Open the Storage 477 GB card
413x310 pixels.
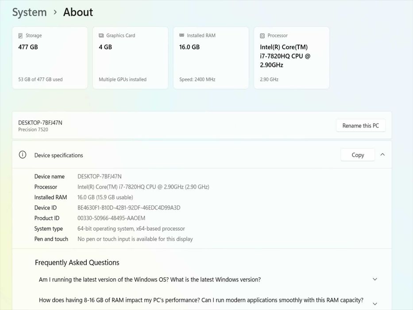[50, 58]
